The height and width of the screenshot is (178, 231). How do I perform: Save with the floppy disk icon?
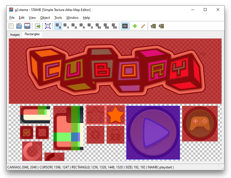(x=27, y=26)
